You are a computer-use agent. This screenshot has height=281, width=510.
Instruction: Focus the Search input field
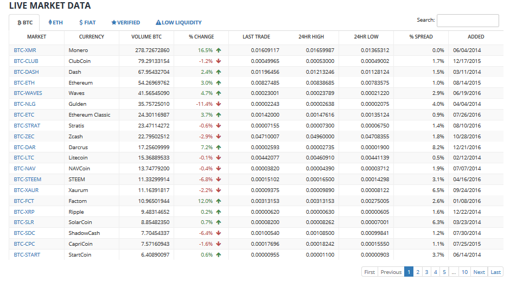tap(468, 20)
